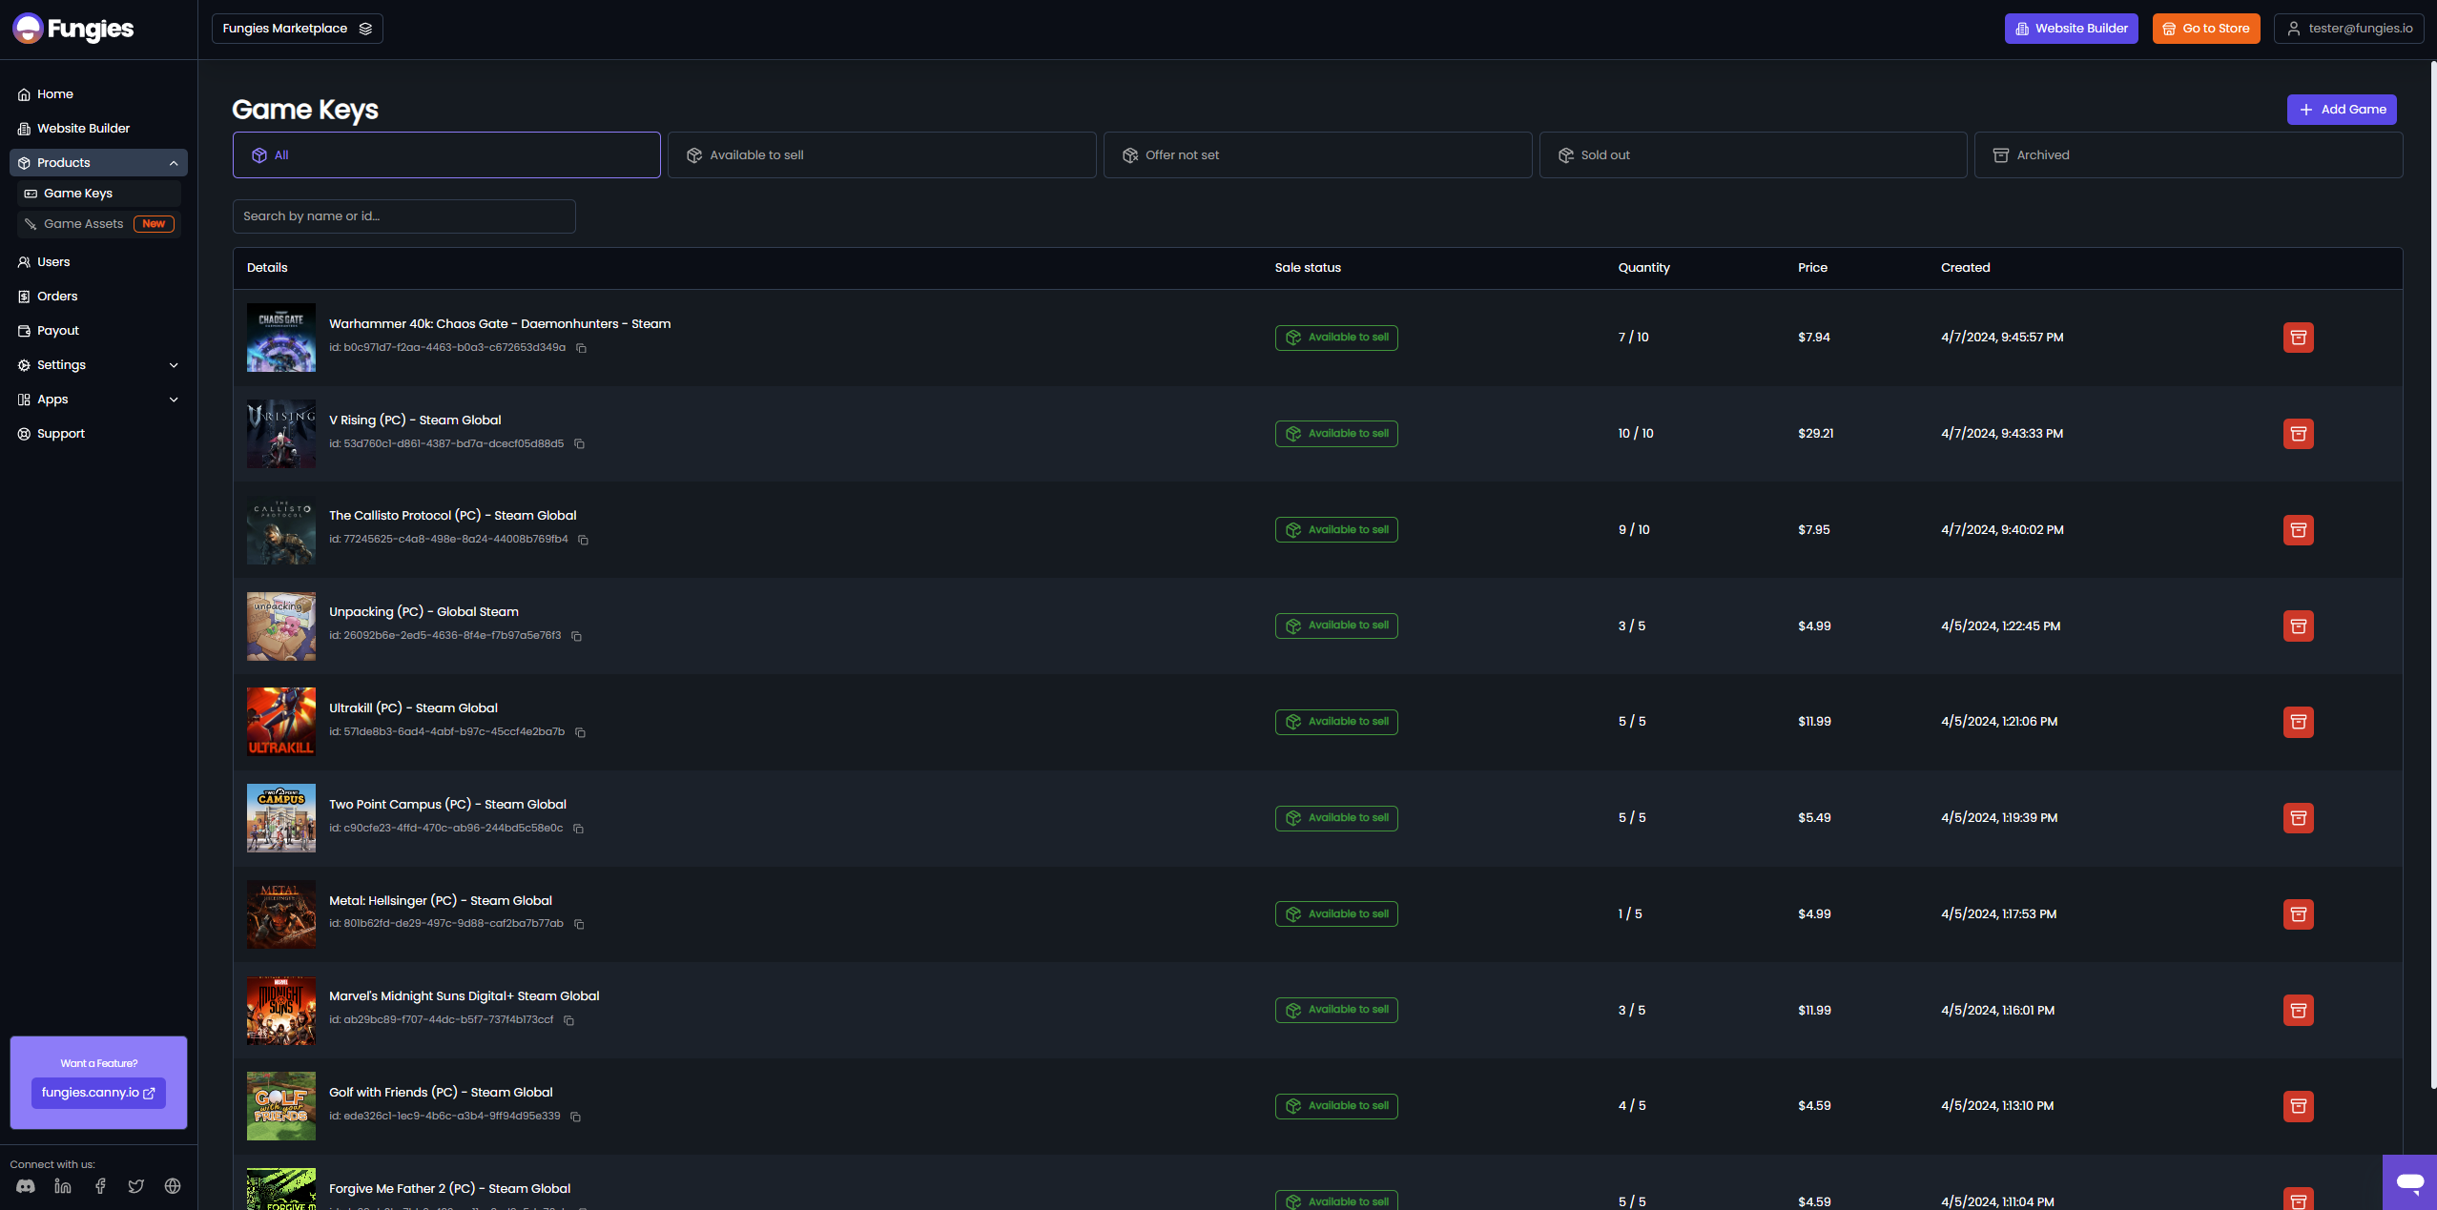Image resolution: width=2437 pixels, height=1210 pixels.
Task: Open the Discord social link
Action: coord(26,1186)
